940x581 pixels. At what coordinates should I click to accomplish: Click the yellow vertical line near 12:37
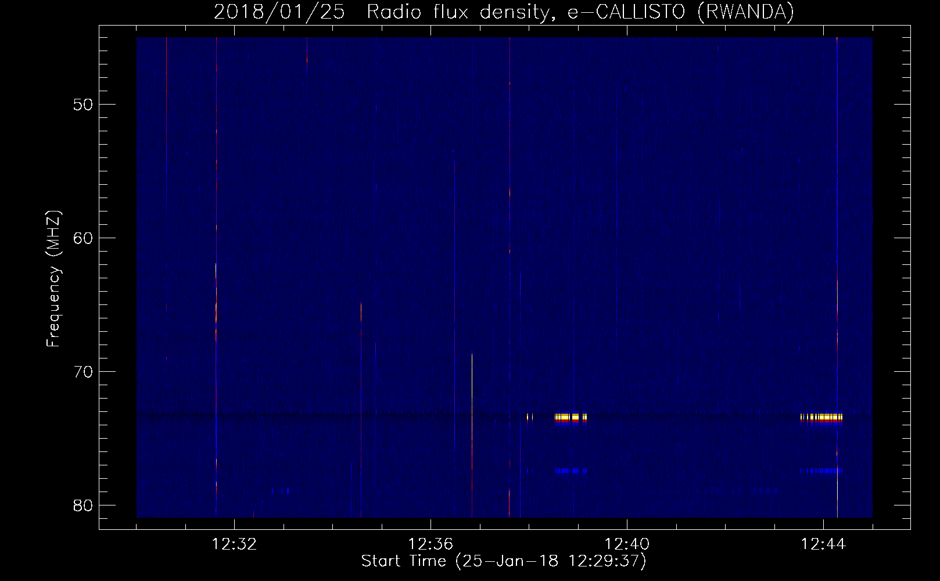point(472,435)
